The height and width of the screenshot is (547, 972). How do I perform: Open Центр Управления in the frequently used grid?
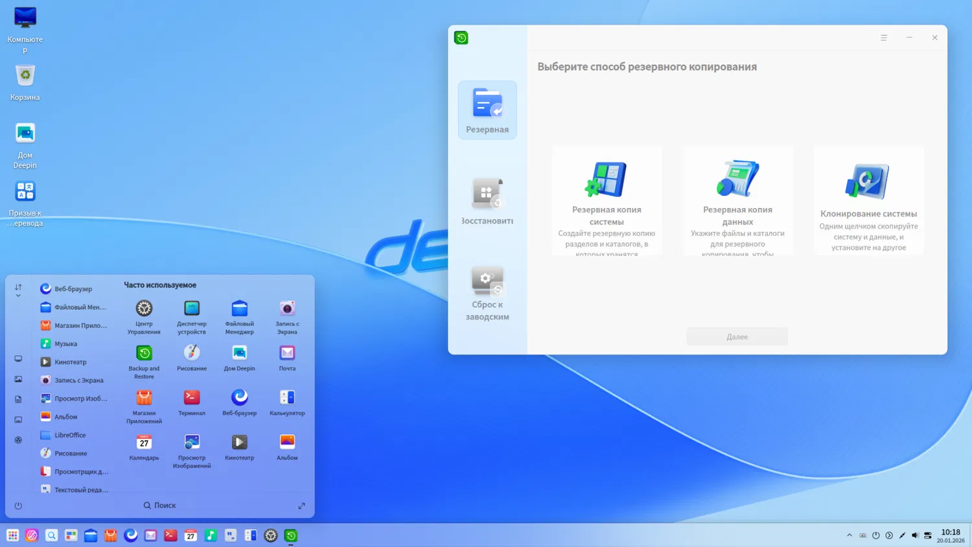coord(144,317)
